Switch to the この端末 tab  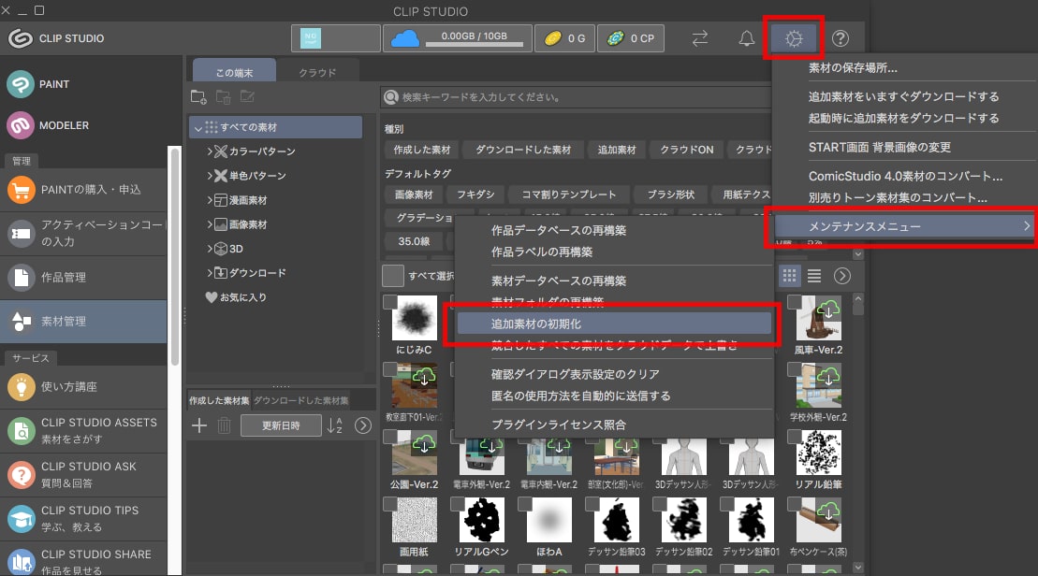point(234,71)
